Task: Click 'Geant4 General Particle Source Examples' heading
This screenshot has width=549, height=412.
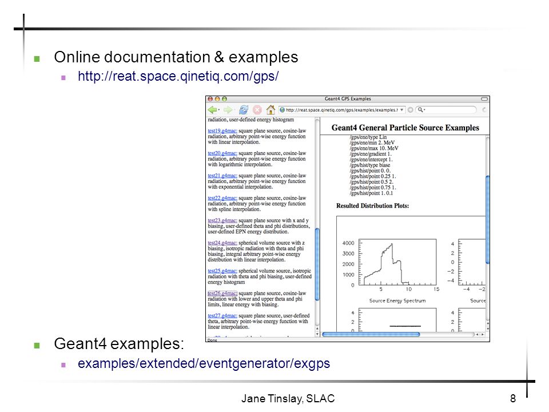Action: (x=405, y=128)
